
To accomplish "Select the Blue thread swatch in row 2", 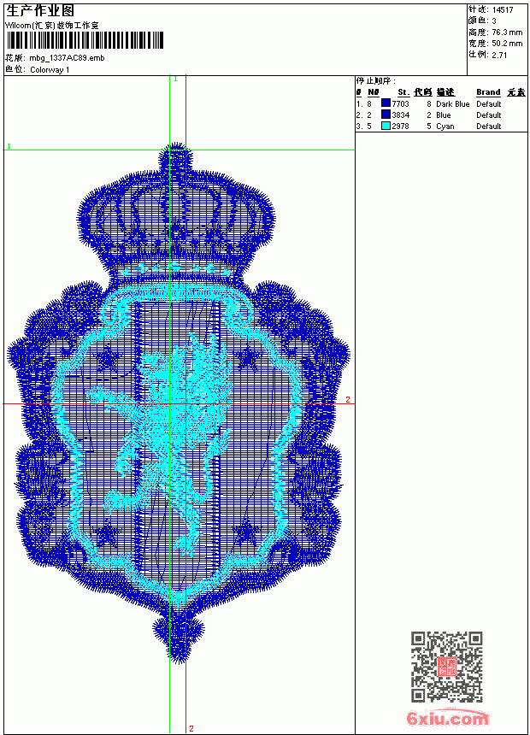I will tap(386, 115).
